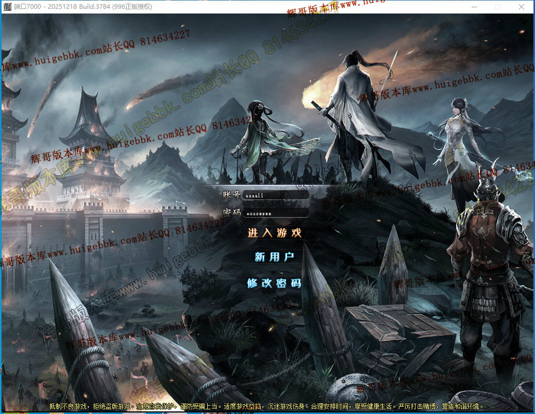Click the game app icon in title bar
Viewport: 535px width, 414px height.
click(x=7, y=7)
